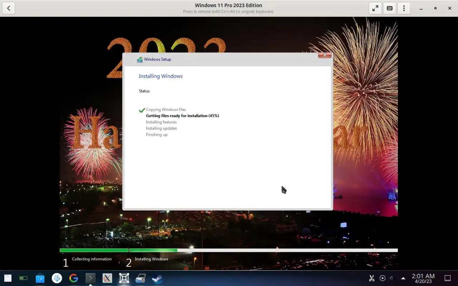
Task: Click the Collecting information step label
Action: [92, 259]
